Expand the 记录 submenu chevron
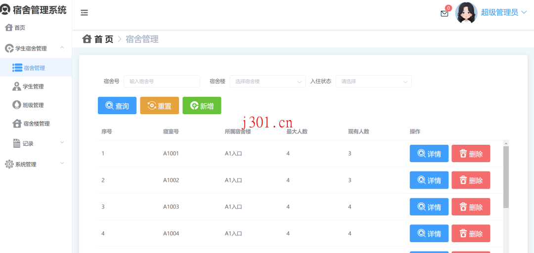 tap(62, 142)
